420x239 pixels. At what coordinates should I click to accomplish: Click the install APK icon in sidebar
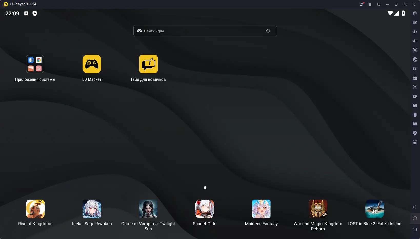415,78
